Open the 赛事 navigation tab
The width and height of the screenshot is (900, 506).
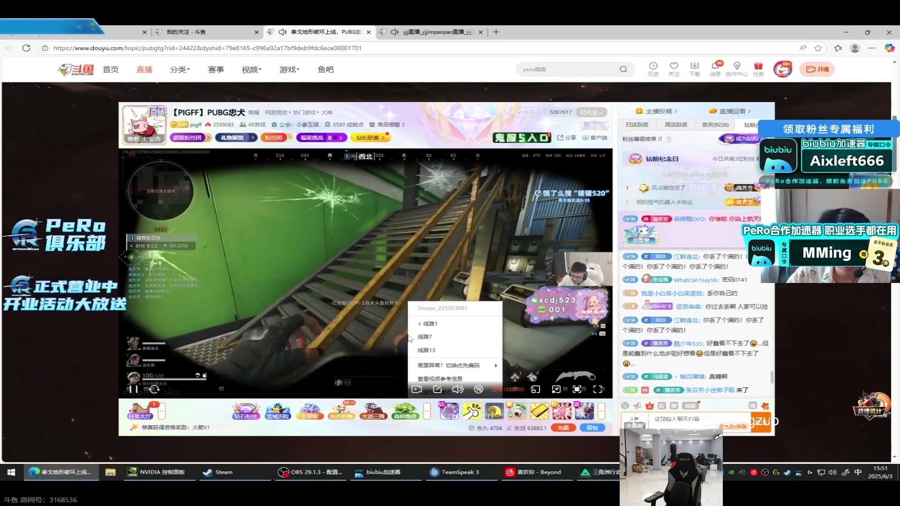coord(216,69)
